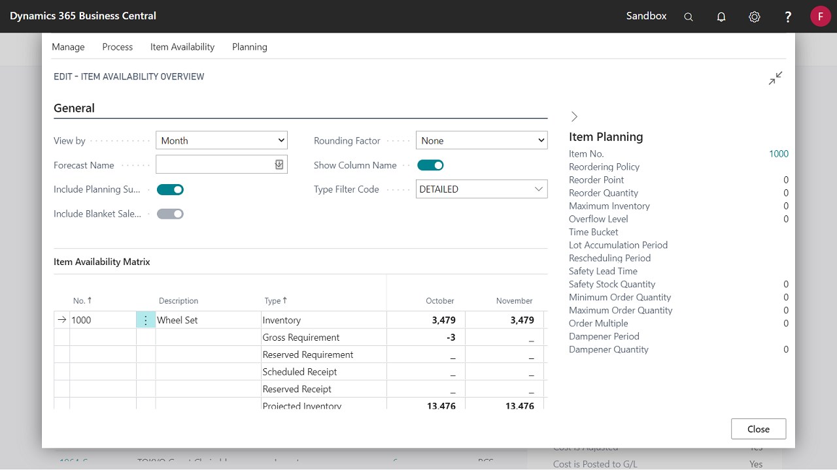Collapse the General section heading
This screenshot has height=470, width=837.
(x=74, y=108)
